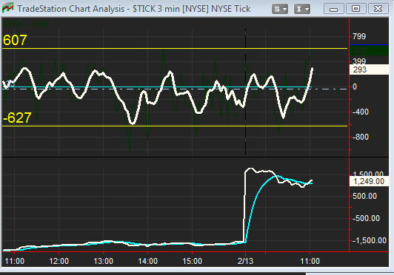Viewport: 394px width, 275px height.
Task: Click the yellow 607 upper level label
Action: coord(15,40)
